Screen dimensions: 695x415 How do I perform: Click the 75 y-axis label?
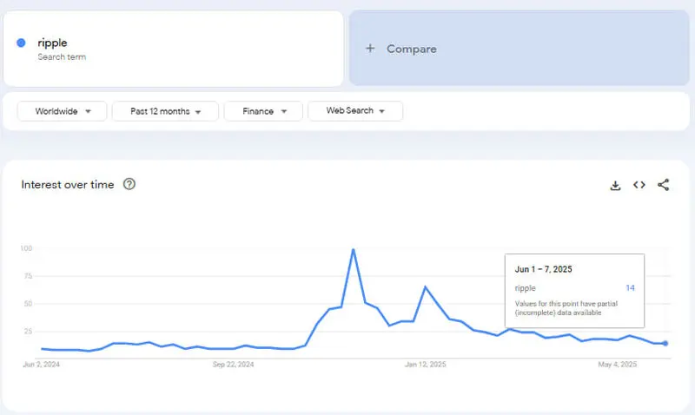coord(28,276)
